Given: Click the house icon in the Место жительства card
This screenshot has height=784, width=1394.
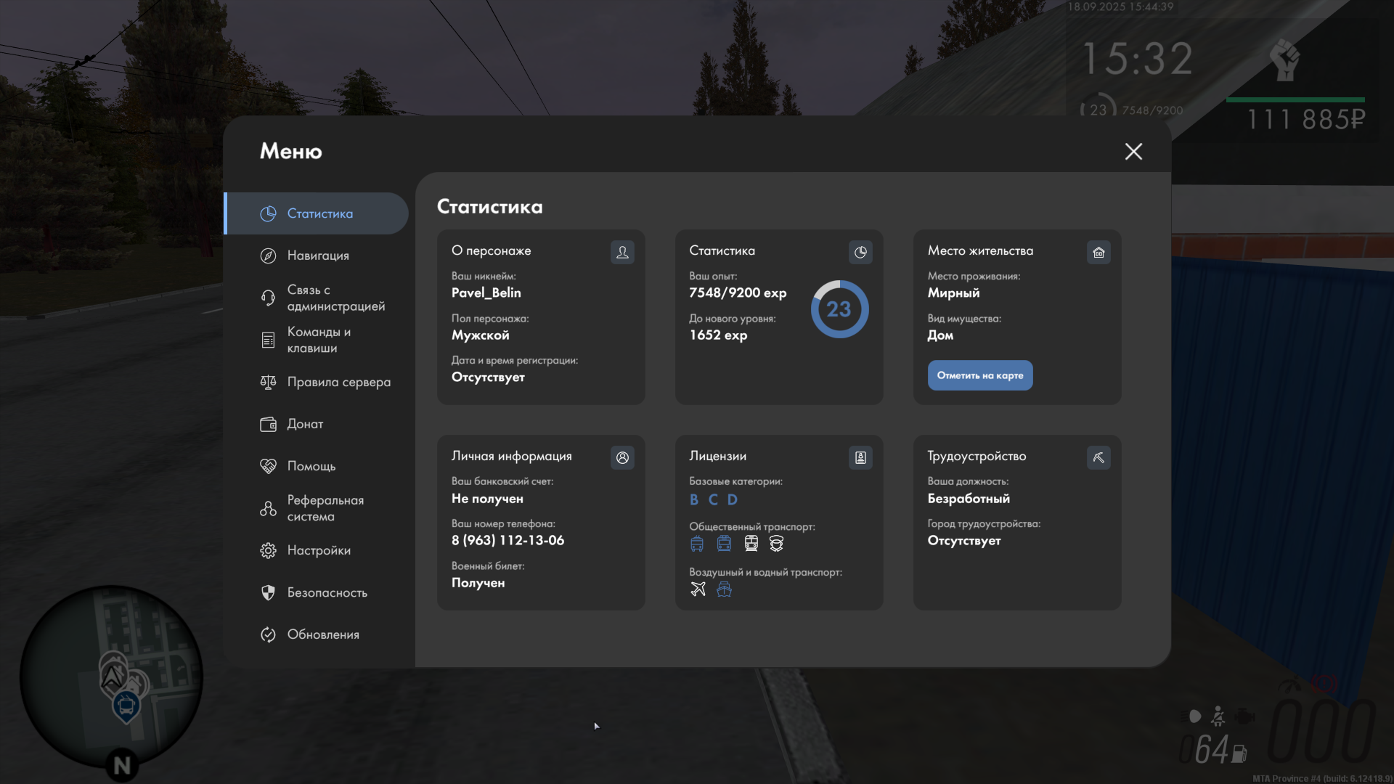Looking at the screenshot, I should tap(1099, 252).
